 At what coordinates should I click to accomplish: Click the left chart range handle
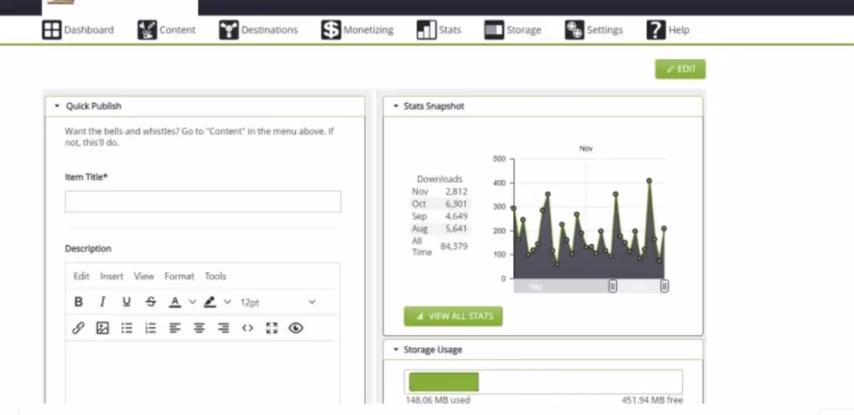pyautogui.click(x=613, y=286)
